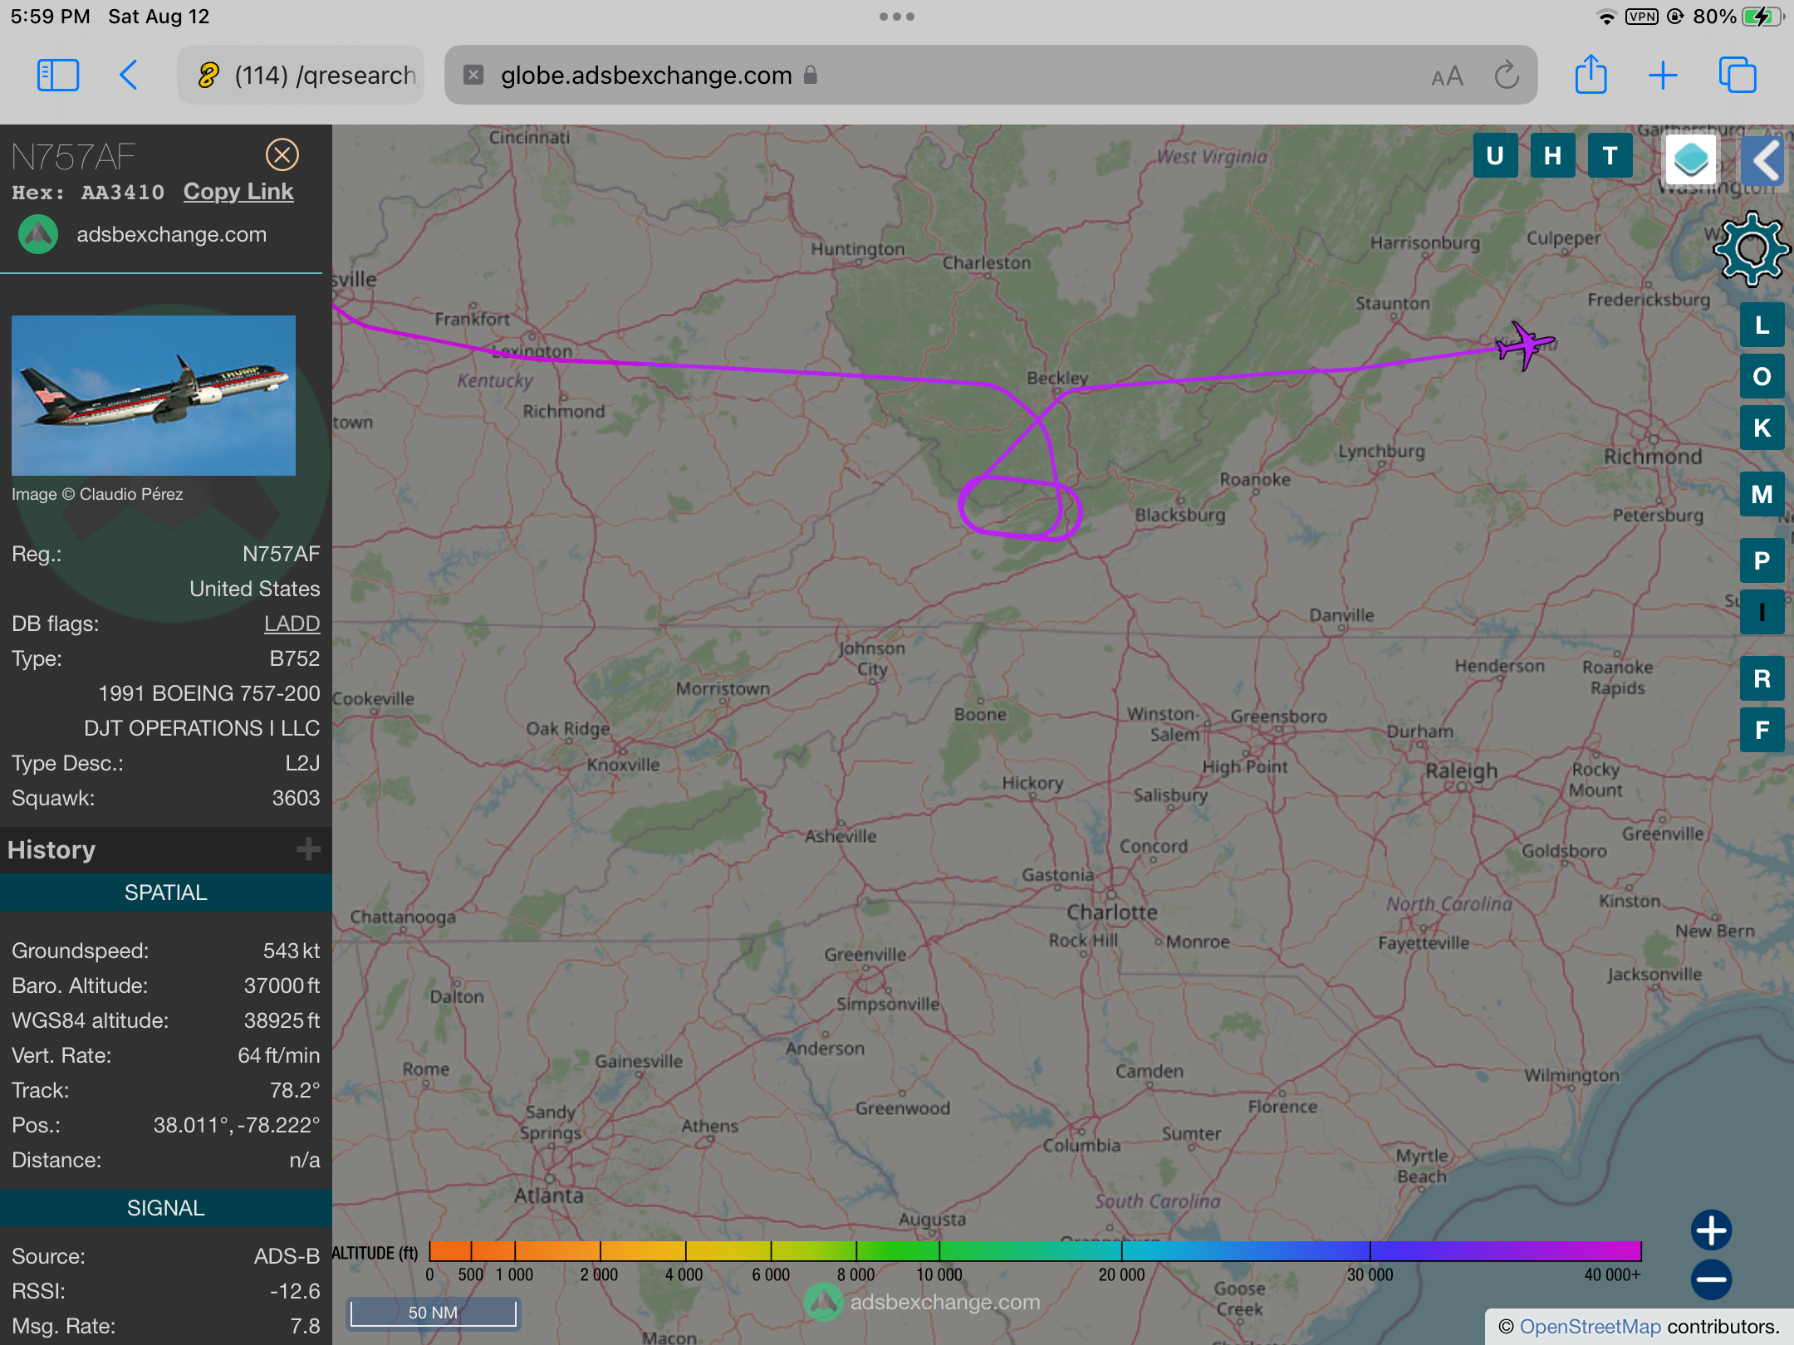Image resolution: width=1794 pixels, height=1345 pixels.
Task: Click the 50 NM scale bar
Action: [433, 1313]
